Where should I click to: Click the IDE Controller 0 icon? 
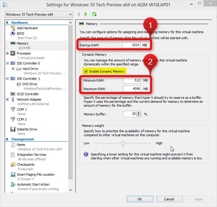[x=13, y=63]
